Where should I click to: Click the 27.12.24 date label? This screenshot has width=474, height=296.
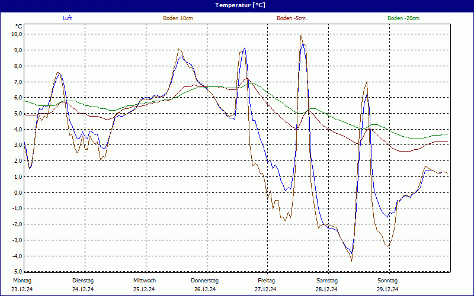pos(265,289)
